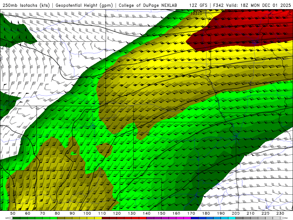293x220 pixels.
Task: Pick the cyan swatch just left of 200
Action: (232, 218)
